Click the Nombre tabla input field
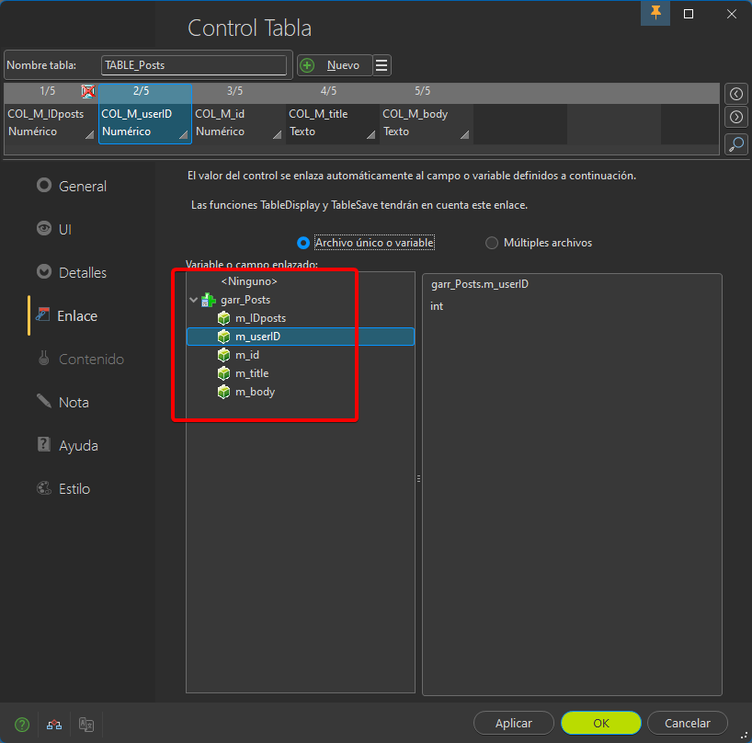Viewport: 752px width, 743px height. [x=194, y=65]
